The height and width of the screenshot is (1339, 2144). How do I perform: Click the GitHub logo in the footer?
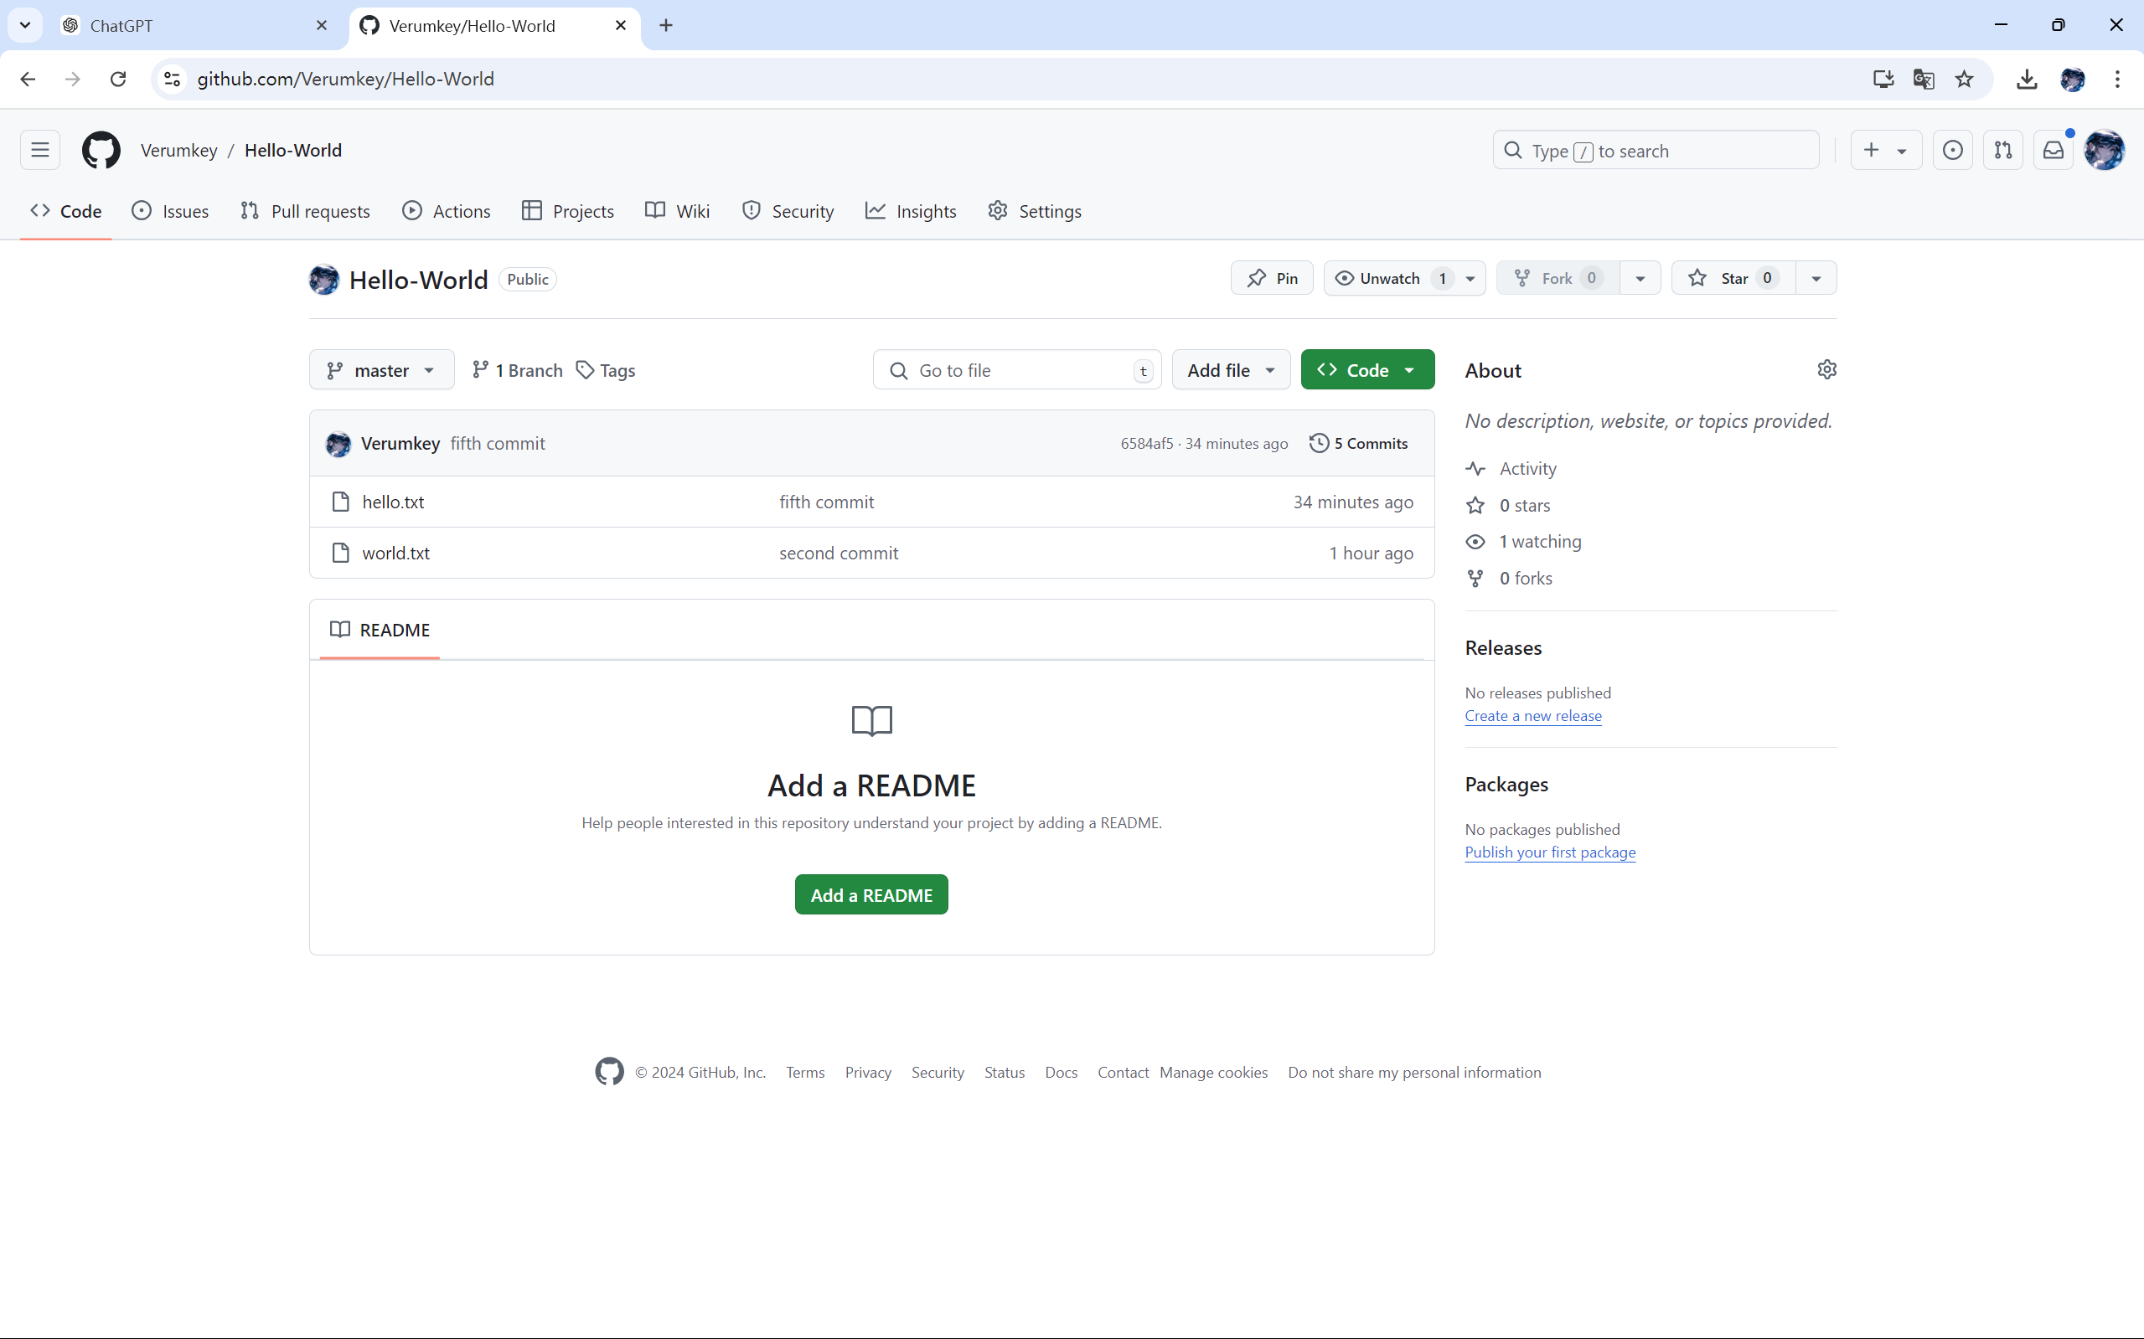point(610,1072)
